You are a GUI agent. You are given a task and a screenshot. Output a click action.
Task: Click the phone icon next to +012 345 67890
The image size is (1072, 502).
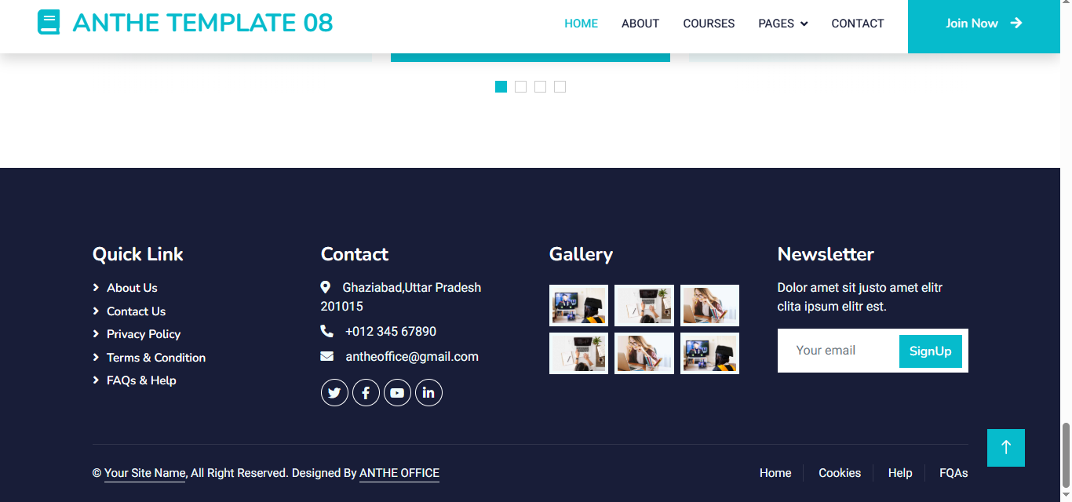327,331
